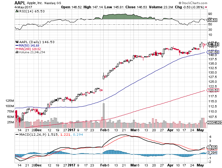The image size is (222, 168).
Task: Click the 130.0 price axis label
Action: 212,73
